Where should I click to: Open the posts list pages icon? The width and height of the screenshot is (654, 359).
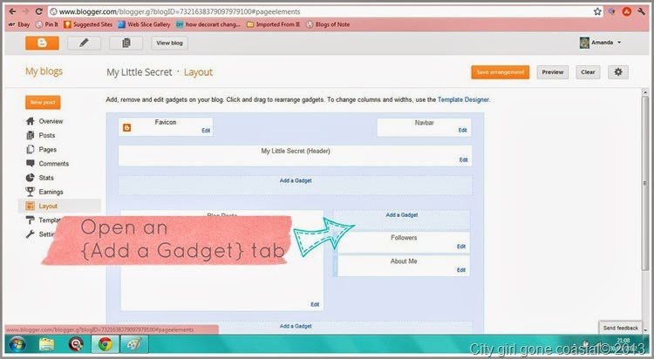coord(126,43)
